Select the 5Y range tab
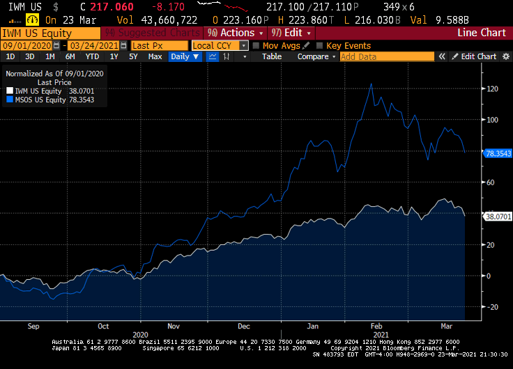This screenshot has width=513, height=369. (x=133, y=56)
